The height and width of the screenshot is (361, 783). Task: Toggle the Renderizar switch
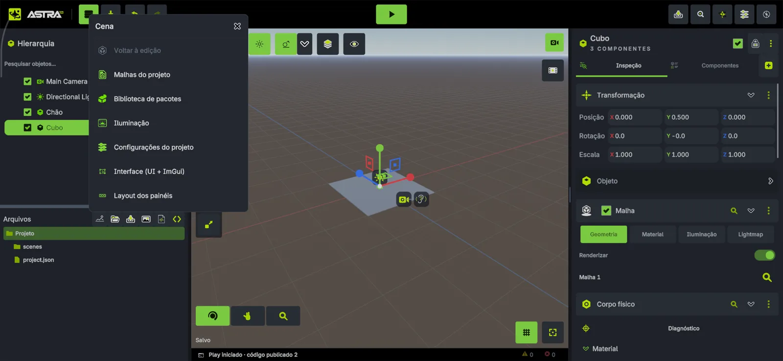point(764,255)
